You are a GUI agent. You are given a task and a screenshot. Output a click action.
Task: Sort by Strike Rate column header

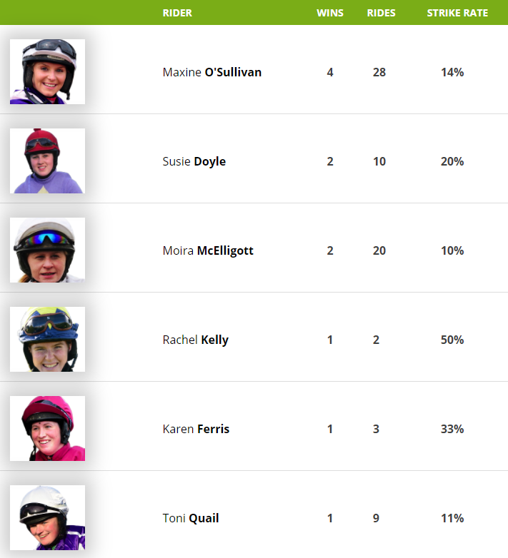point(457,13)
